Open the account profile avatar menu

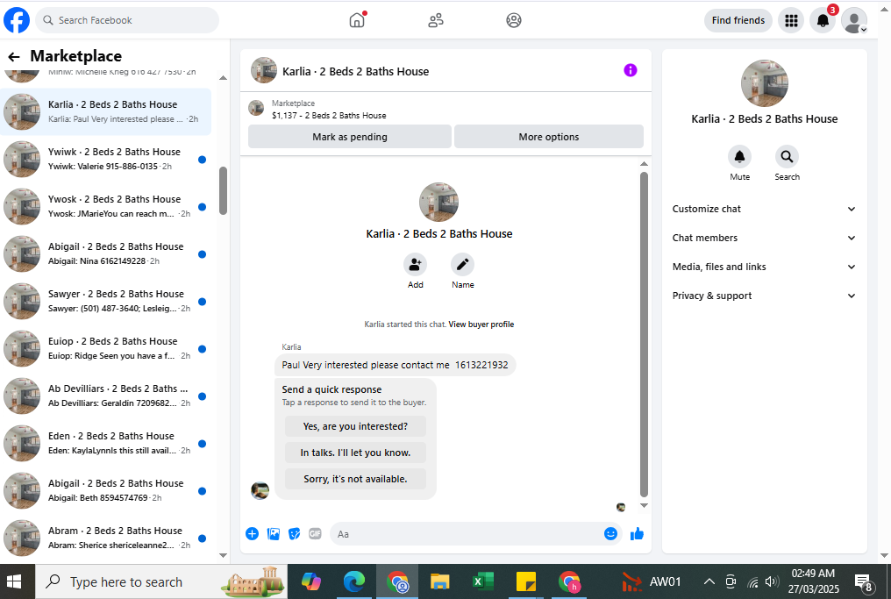coord(853,20)
